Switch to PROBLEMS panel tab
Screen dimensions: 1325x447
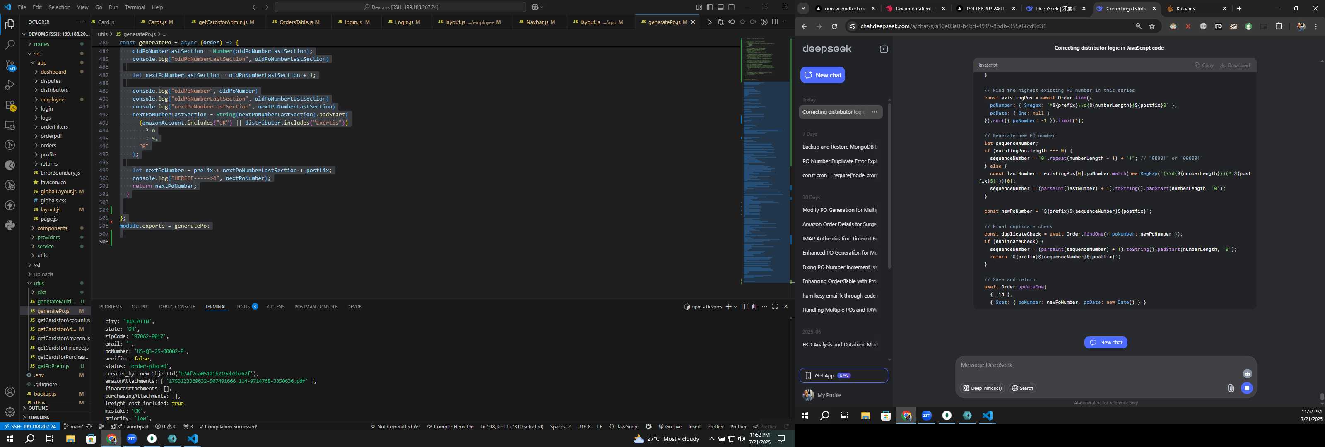(x=111, y=307)
